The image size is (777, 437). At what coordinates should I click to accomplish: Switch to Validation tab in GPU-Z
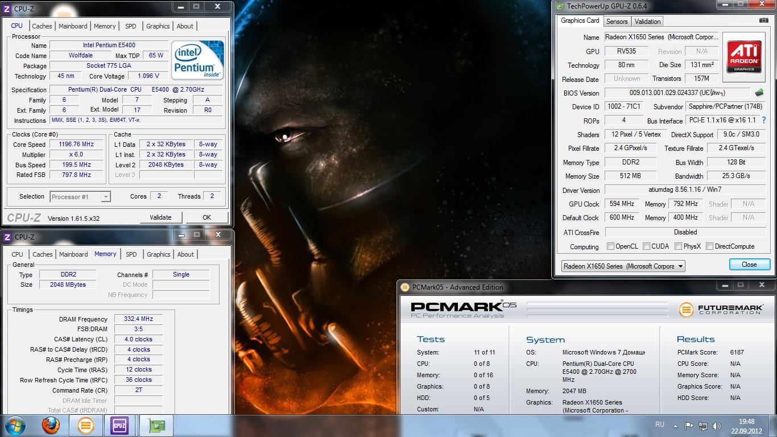click(647, 22)
